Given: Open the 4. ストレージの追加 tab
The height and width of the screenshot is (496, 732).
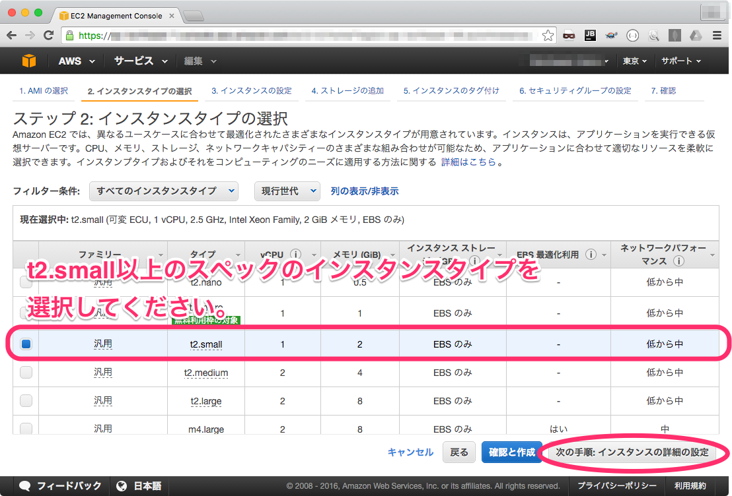Looking at the screenshot, I should [x=348, y=91].
